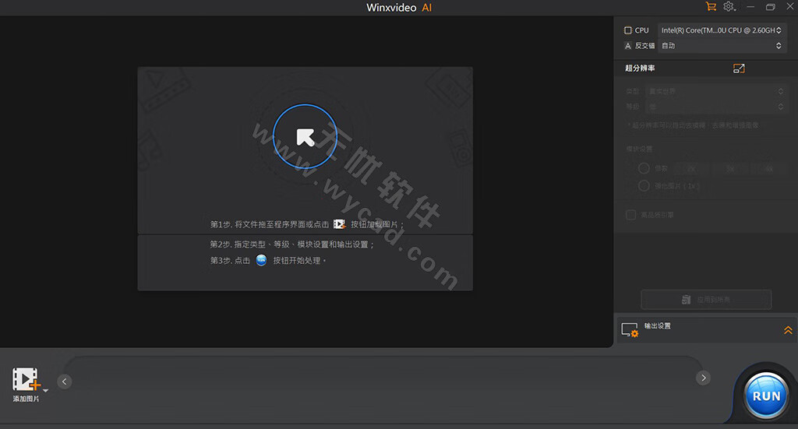The width and height of the screenshot is (798, 429).
Task: Click the Add Image (添加图片) film icon
Action: click(26, 379)
